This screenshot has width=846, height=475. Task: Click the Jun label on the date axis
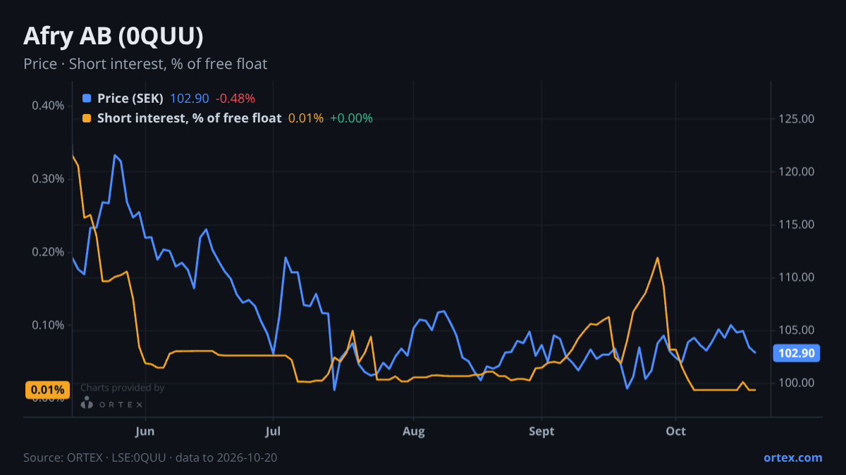145,431
